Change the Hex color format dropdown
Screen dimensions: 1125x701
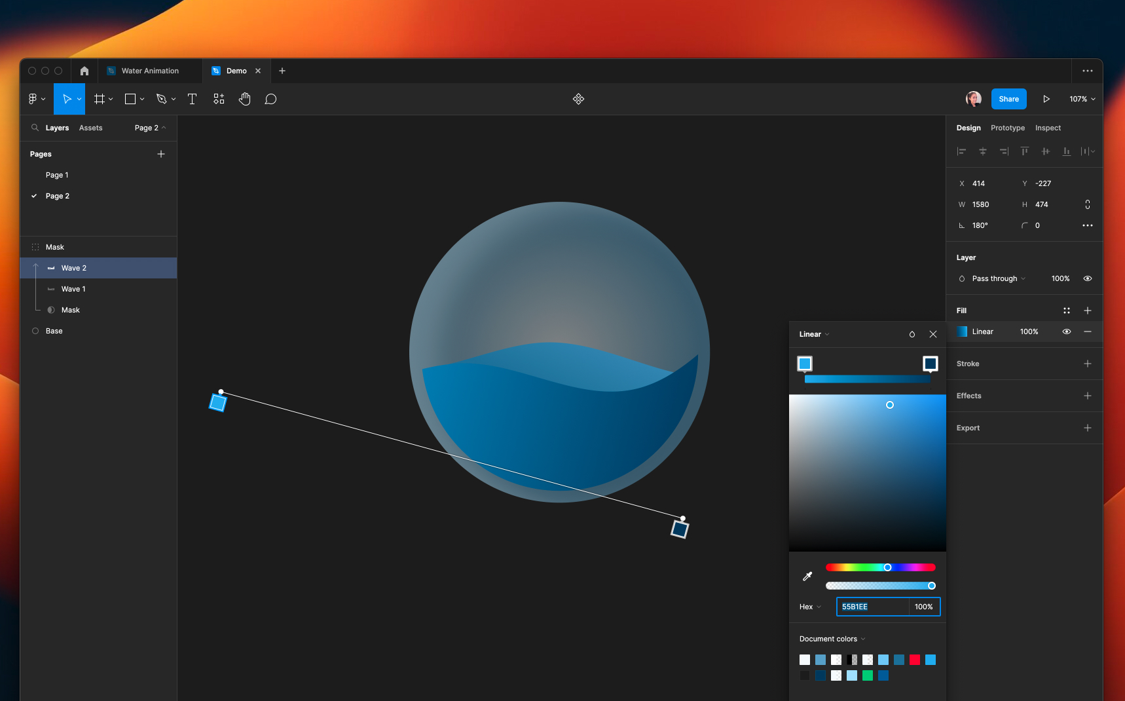tap(810, 607)
